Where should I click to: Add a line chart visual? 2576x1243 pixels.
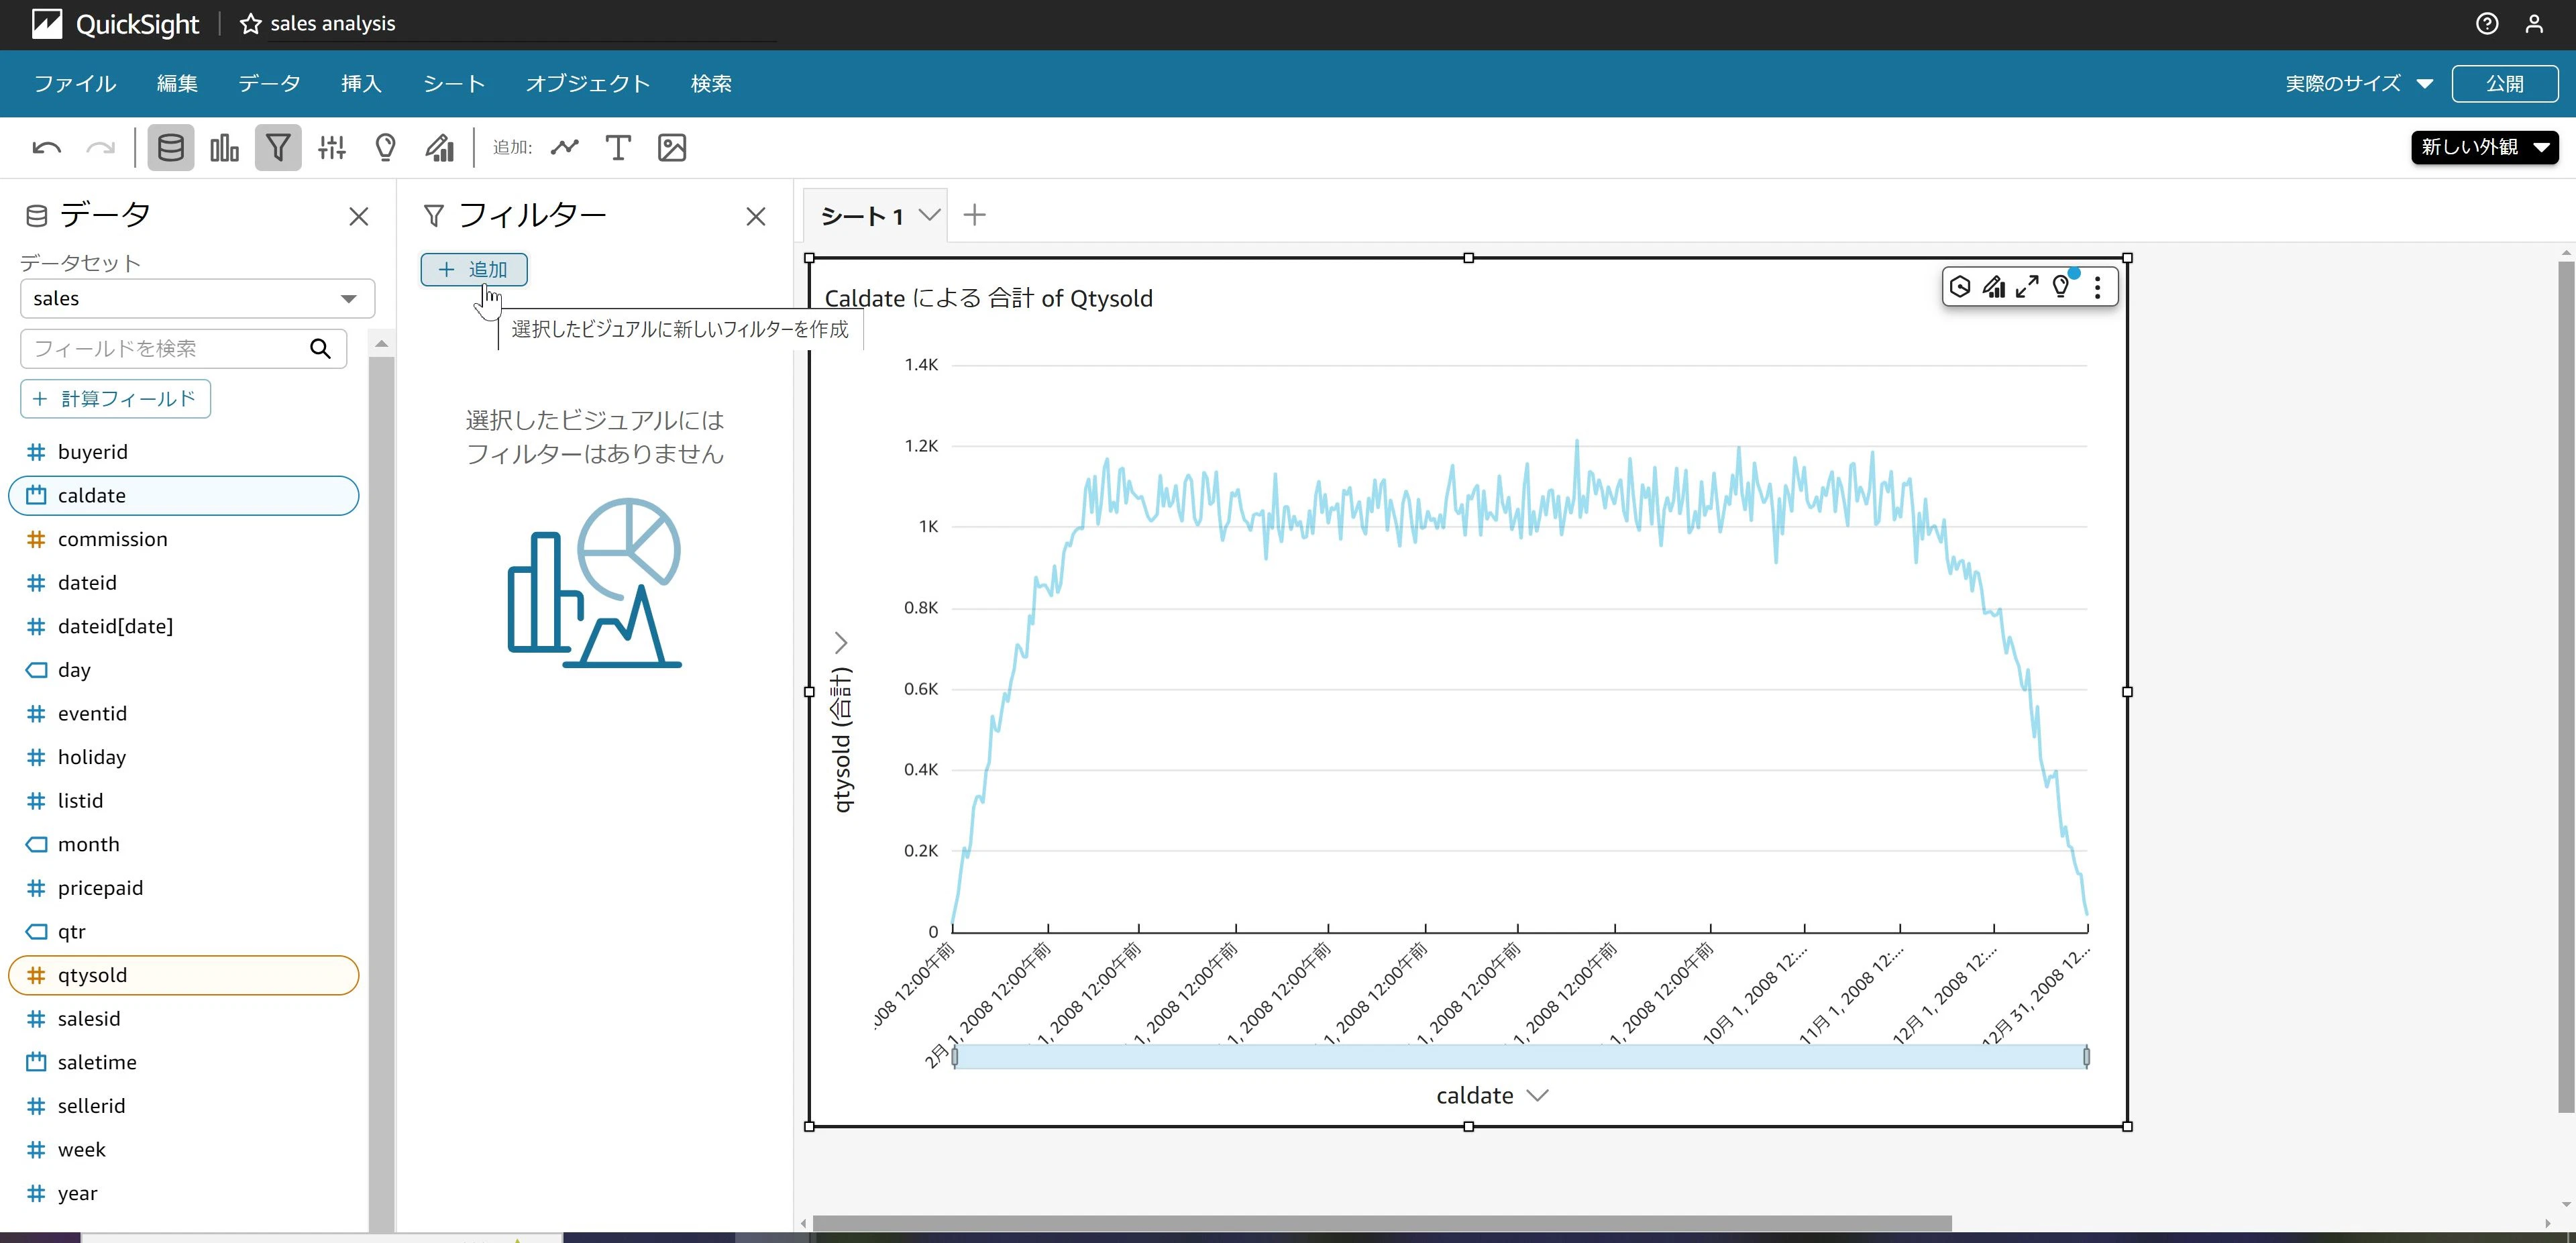565,148
